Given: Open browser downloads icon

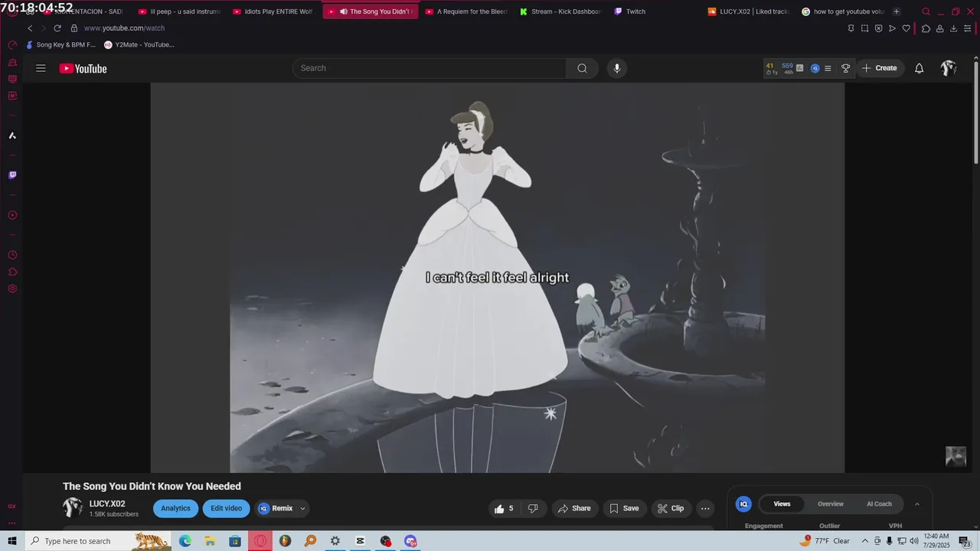Looking at the screenshot, I should (953, 28).
